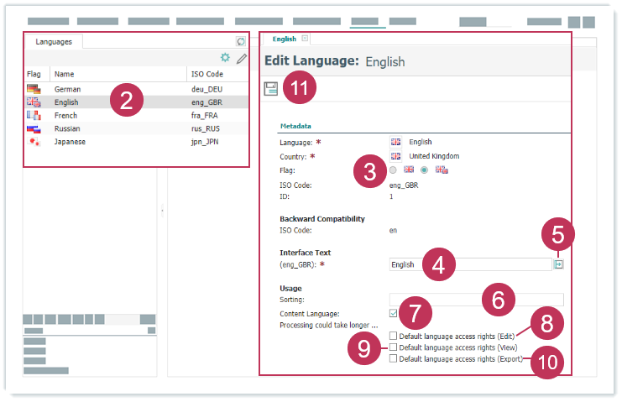
Task: Switch to the Languages tab
Action: tap(54, 41)
